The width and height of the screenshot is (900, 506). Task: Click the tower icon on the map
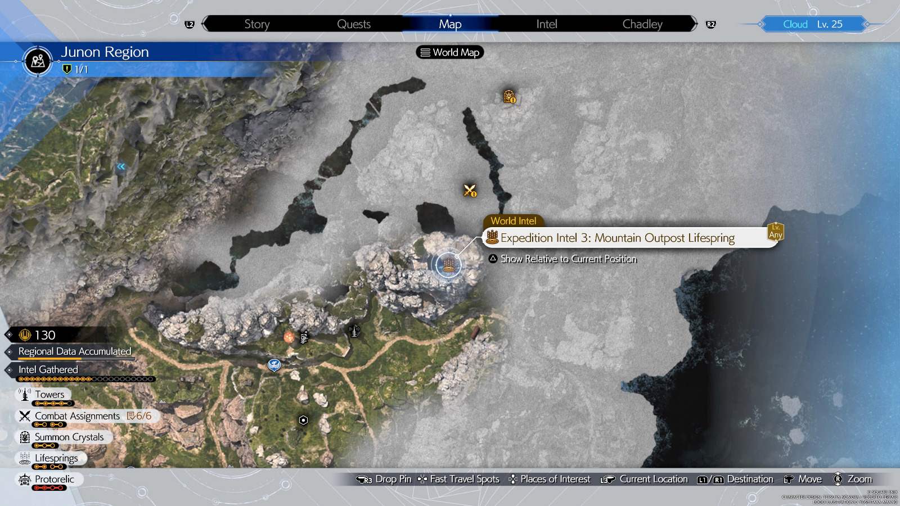coord(354,331)
